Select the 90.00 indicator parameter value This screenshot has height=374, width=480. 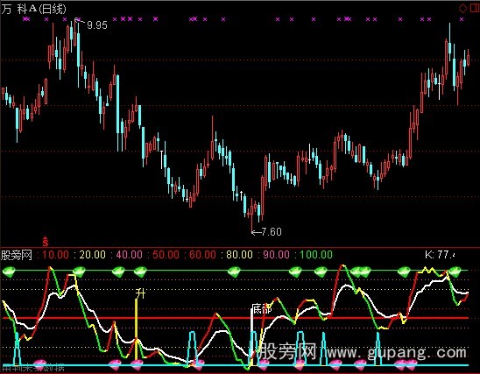click(276, 255)
